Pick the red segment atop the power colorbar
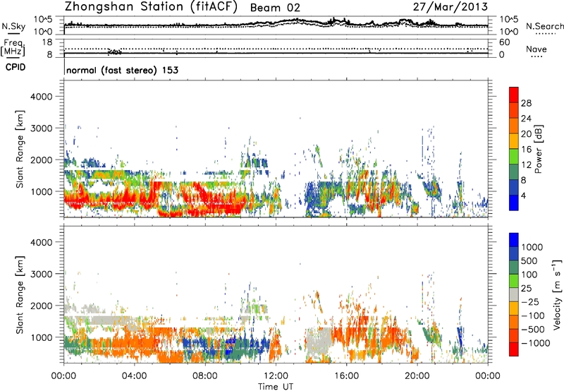The image size is (564, 391). coord(514,95)
